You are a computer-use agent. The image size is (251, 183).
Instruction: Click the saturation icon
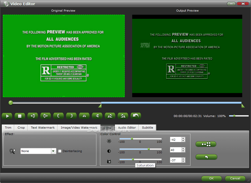click(x=109, y=161)
